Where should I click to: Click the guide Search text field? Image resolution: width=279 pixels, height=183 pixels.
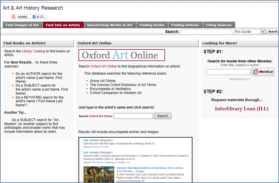click(206, 32)
